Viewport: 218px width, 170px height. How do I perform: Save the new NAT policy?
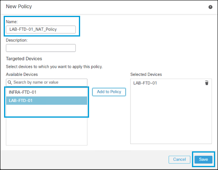pos(203,159)
